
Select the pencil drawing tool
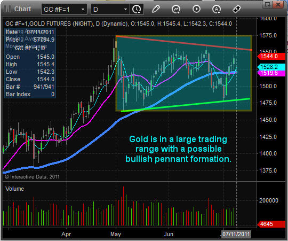(156, 9)
